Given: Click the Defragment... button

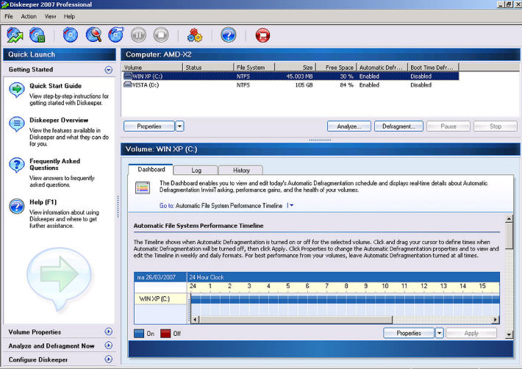Looking at the screenshot, I should [398, 126].
